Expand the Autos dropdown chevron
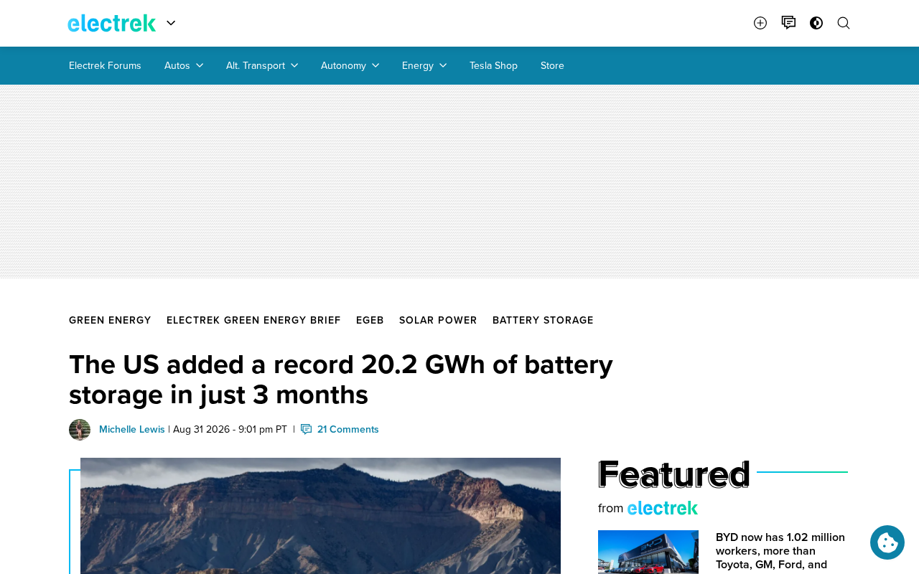This screenshot has width=919, height=574. (x=200, y=65)
